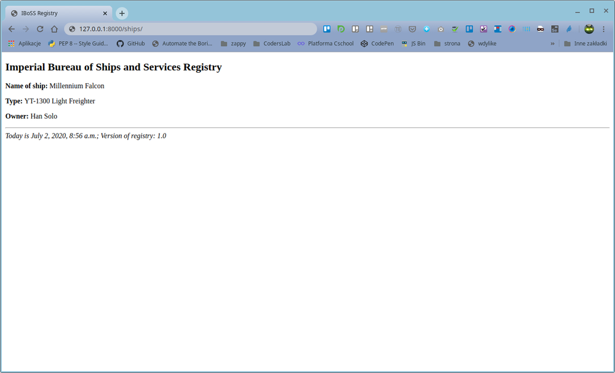Expand the zappy bookmarks folder
This screenshot has width=615, height=373.
233,44
